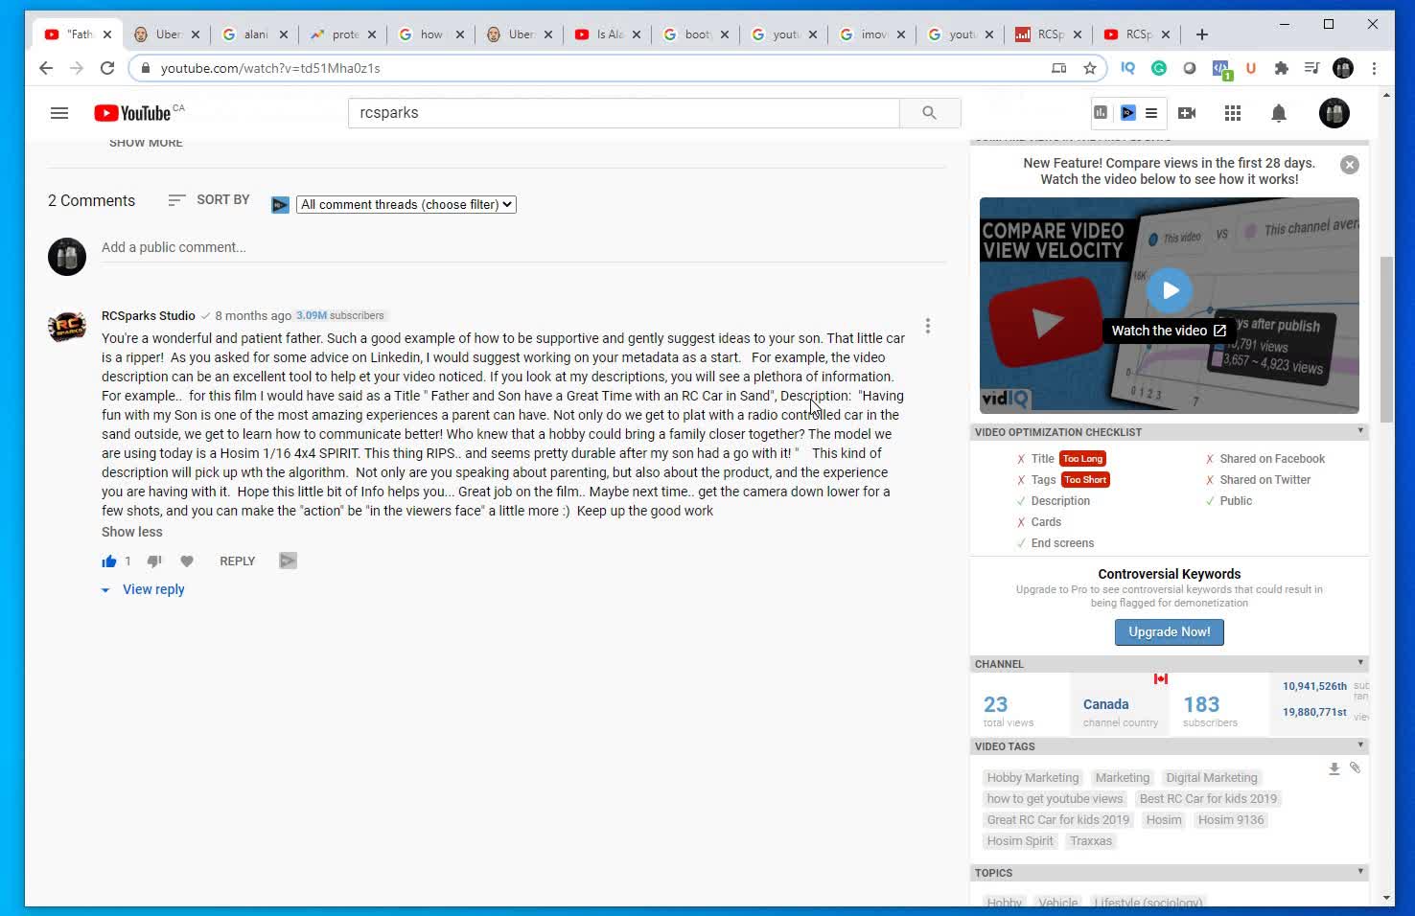Viewport: 1415px width, 916px height.
Task: Click Watch the video link
Action: click(x=1169, y=331)
